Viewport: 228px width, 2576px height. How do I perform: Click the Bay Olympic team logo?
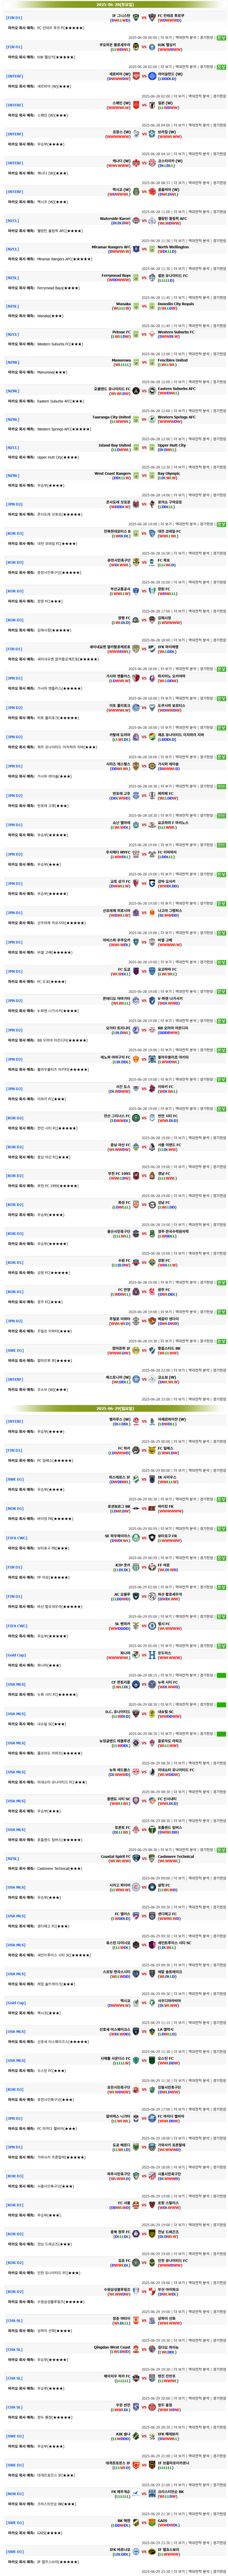(153, 475)
